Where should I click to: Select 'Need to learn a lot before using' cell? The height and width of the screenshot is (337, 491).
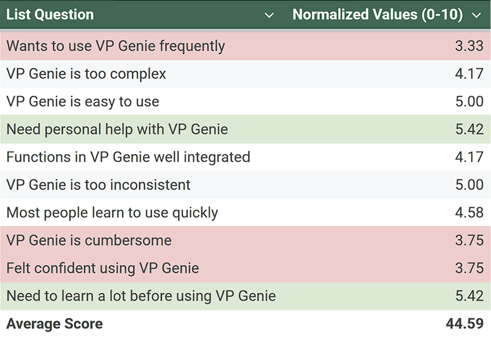141,296
